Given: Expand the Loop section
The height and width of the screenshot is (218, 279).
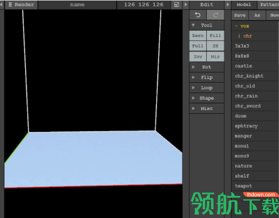Looking at the screenshot, I should [207, 88].
